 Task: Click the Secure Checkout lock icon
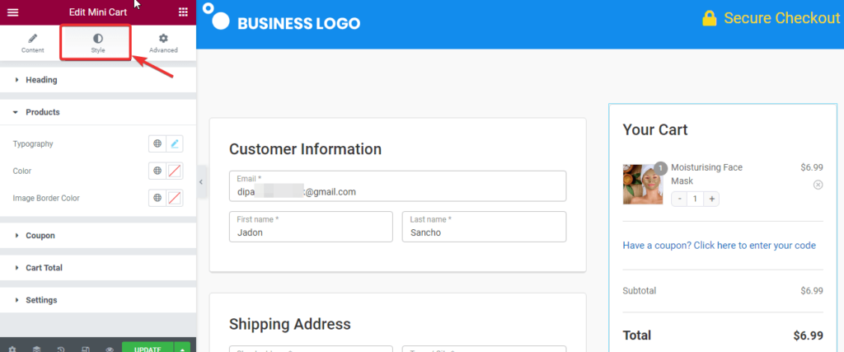tap(710, 18)
